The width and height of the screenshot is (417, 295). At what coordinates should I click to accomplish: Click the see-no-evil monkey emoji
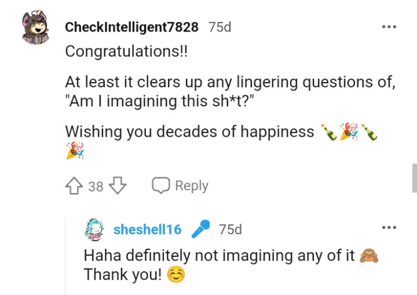pos(369,256)
